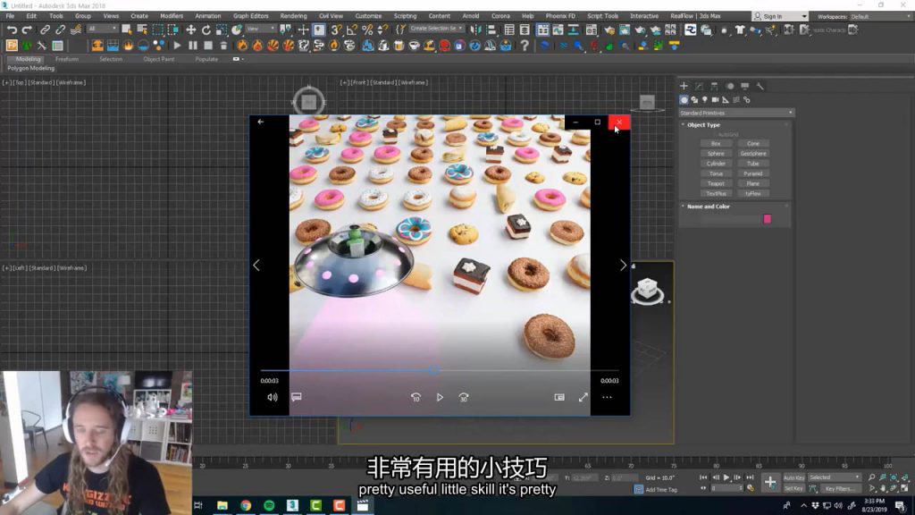This screenshot has height=515, width=915.
Task: Click the tyFlow object type button
Action: coord(753,193)
